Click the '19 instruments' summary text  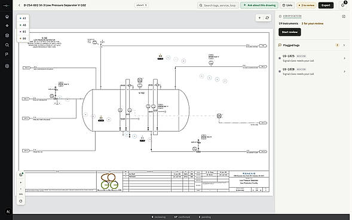(288, 23)
